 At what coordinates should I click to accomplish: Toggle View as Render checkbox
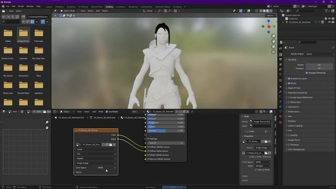point(256,170)
